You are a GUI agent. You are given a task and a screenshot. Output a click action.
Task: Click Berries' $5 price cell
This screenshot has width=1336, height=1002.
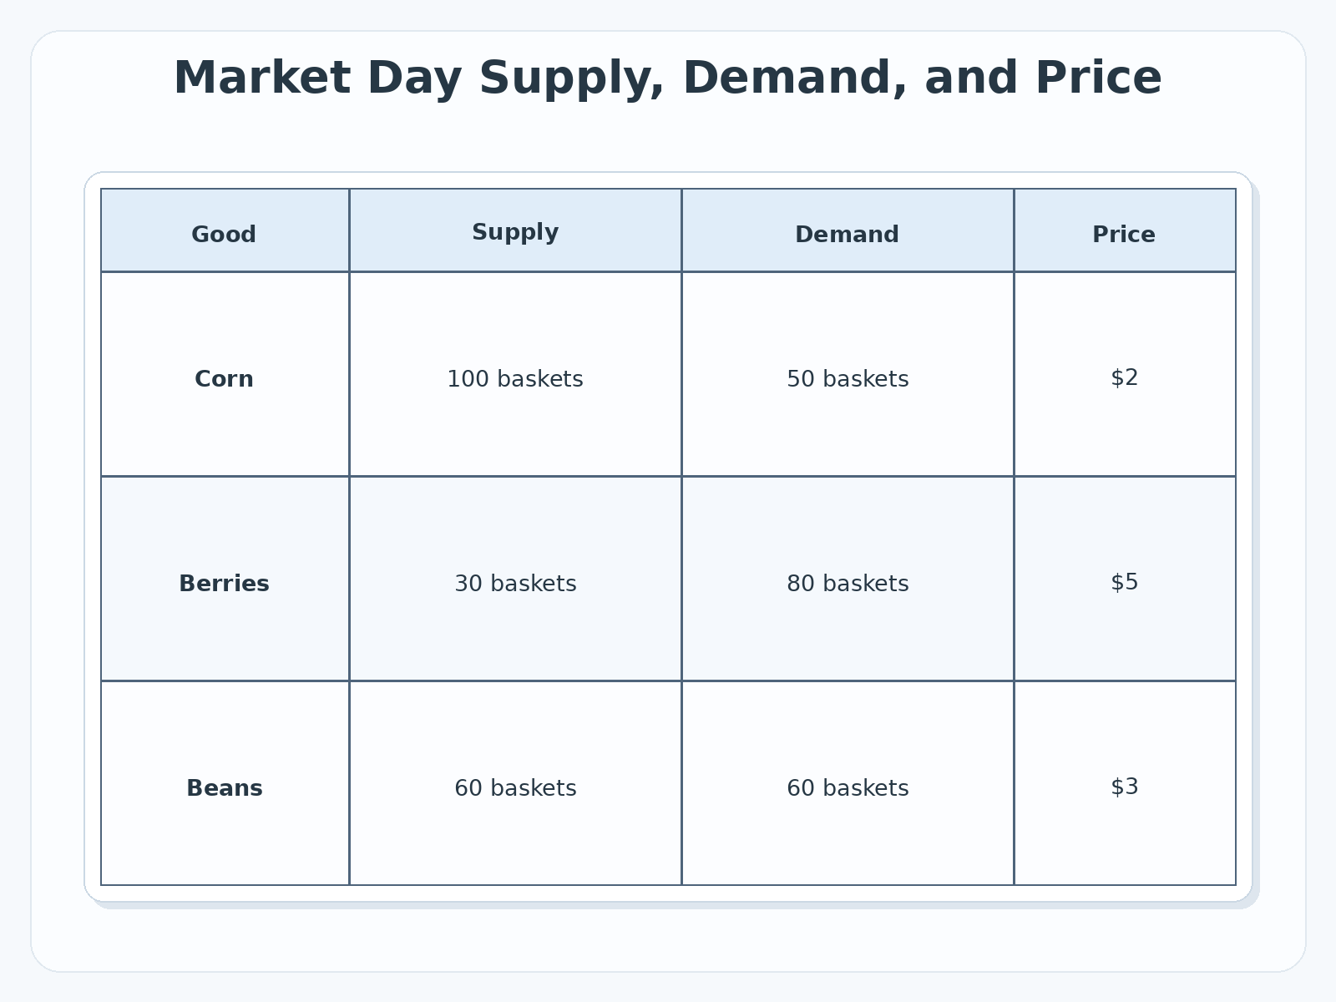pos(1125,579)
